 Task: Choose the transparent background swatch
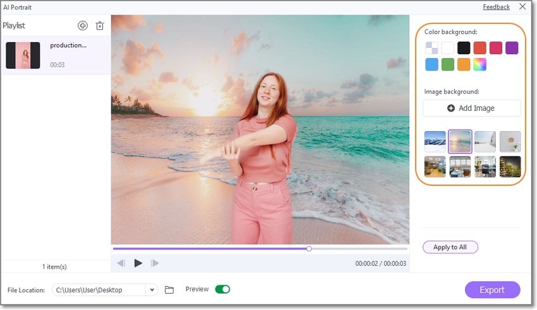[431, 48]
